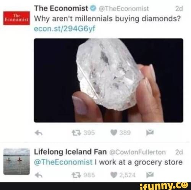Click the @TheEconomist handle in header
Screen dimensions: 191x190
point(124,9)
